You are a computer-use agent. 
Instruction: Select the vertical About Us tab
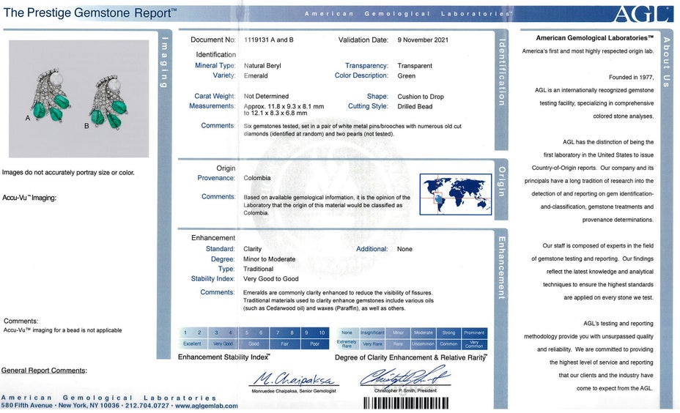[665, 62]
